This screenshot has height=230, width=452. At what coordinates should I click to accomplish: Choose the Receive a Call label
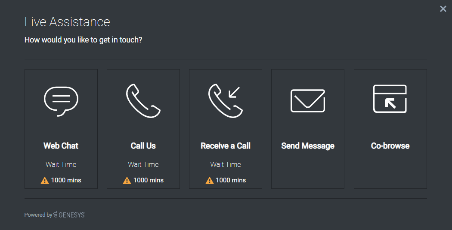pyautogui.click(x=226, y=146)
